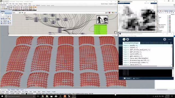Select the ProcessingToGrasshopper sketch tab
Image resolution: width=175 pixels, height=98 pixels.
131,43
